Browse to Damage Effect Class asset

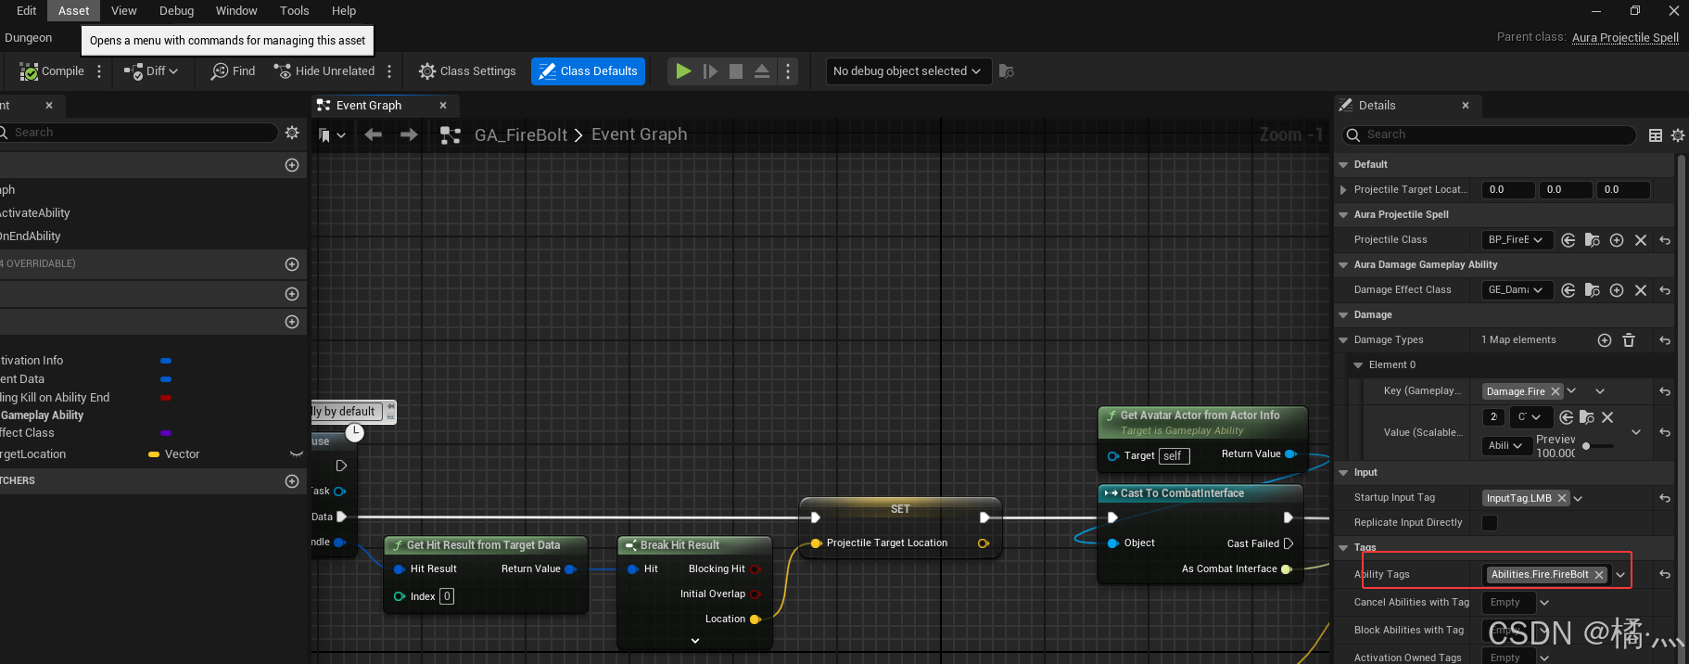[x=1593, y=290]
